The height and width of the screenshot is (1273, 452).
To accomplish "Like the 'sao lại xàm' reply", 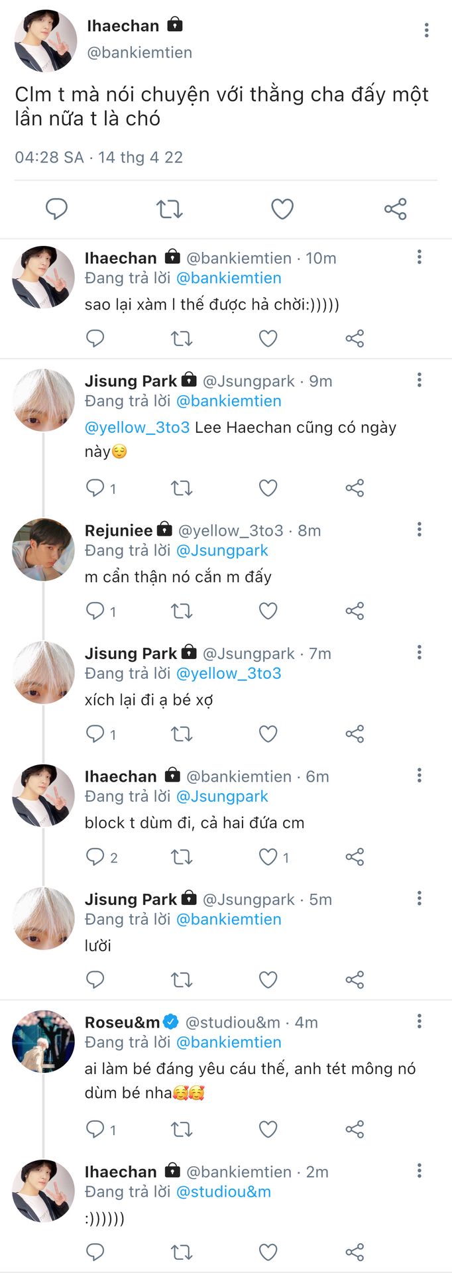I will [x=268, y=339].
